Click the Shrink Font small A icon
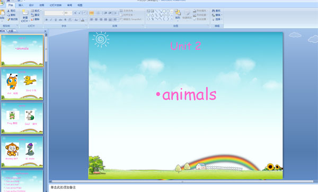 click(x=79, y=13)
